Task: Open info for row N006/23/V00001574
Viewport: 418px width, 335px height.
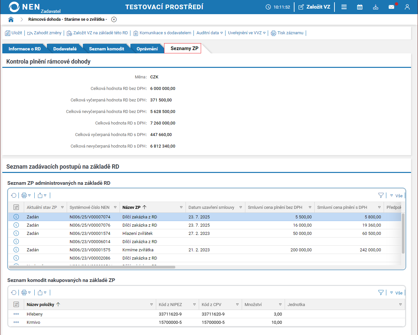Action: click(x=16, y=233)
